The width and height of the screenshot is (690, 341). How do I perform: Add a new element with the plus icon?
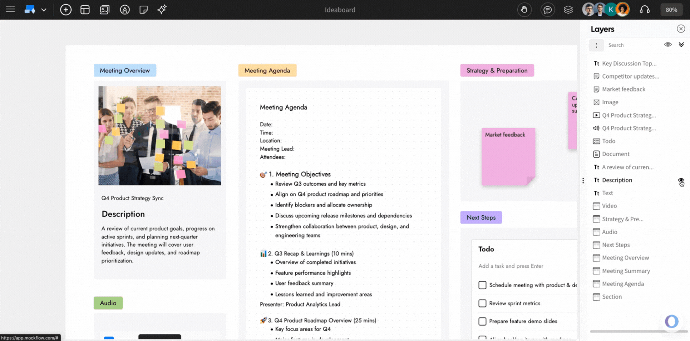(66, 10)
